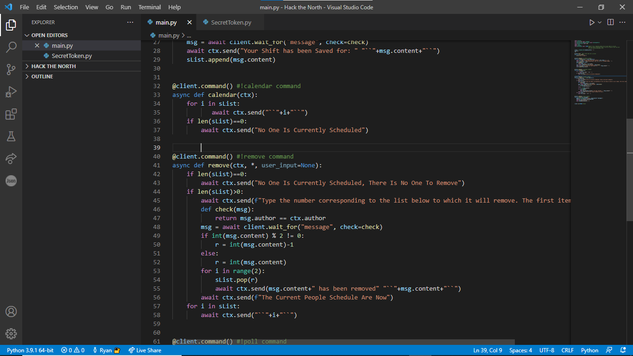
Task: Open the Search view in activity bar
Action: click(11, 47)
